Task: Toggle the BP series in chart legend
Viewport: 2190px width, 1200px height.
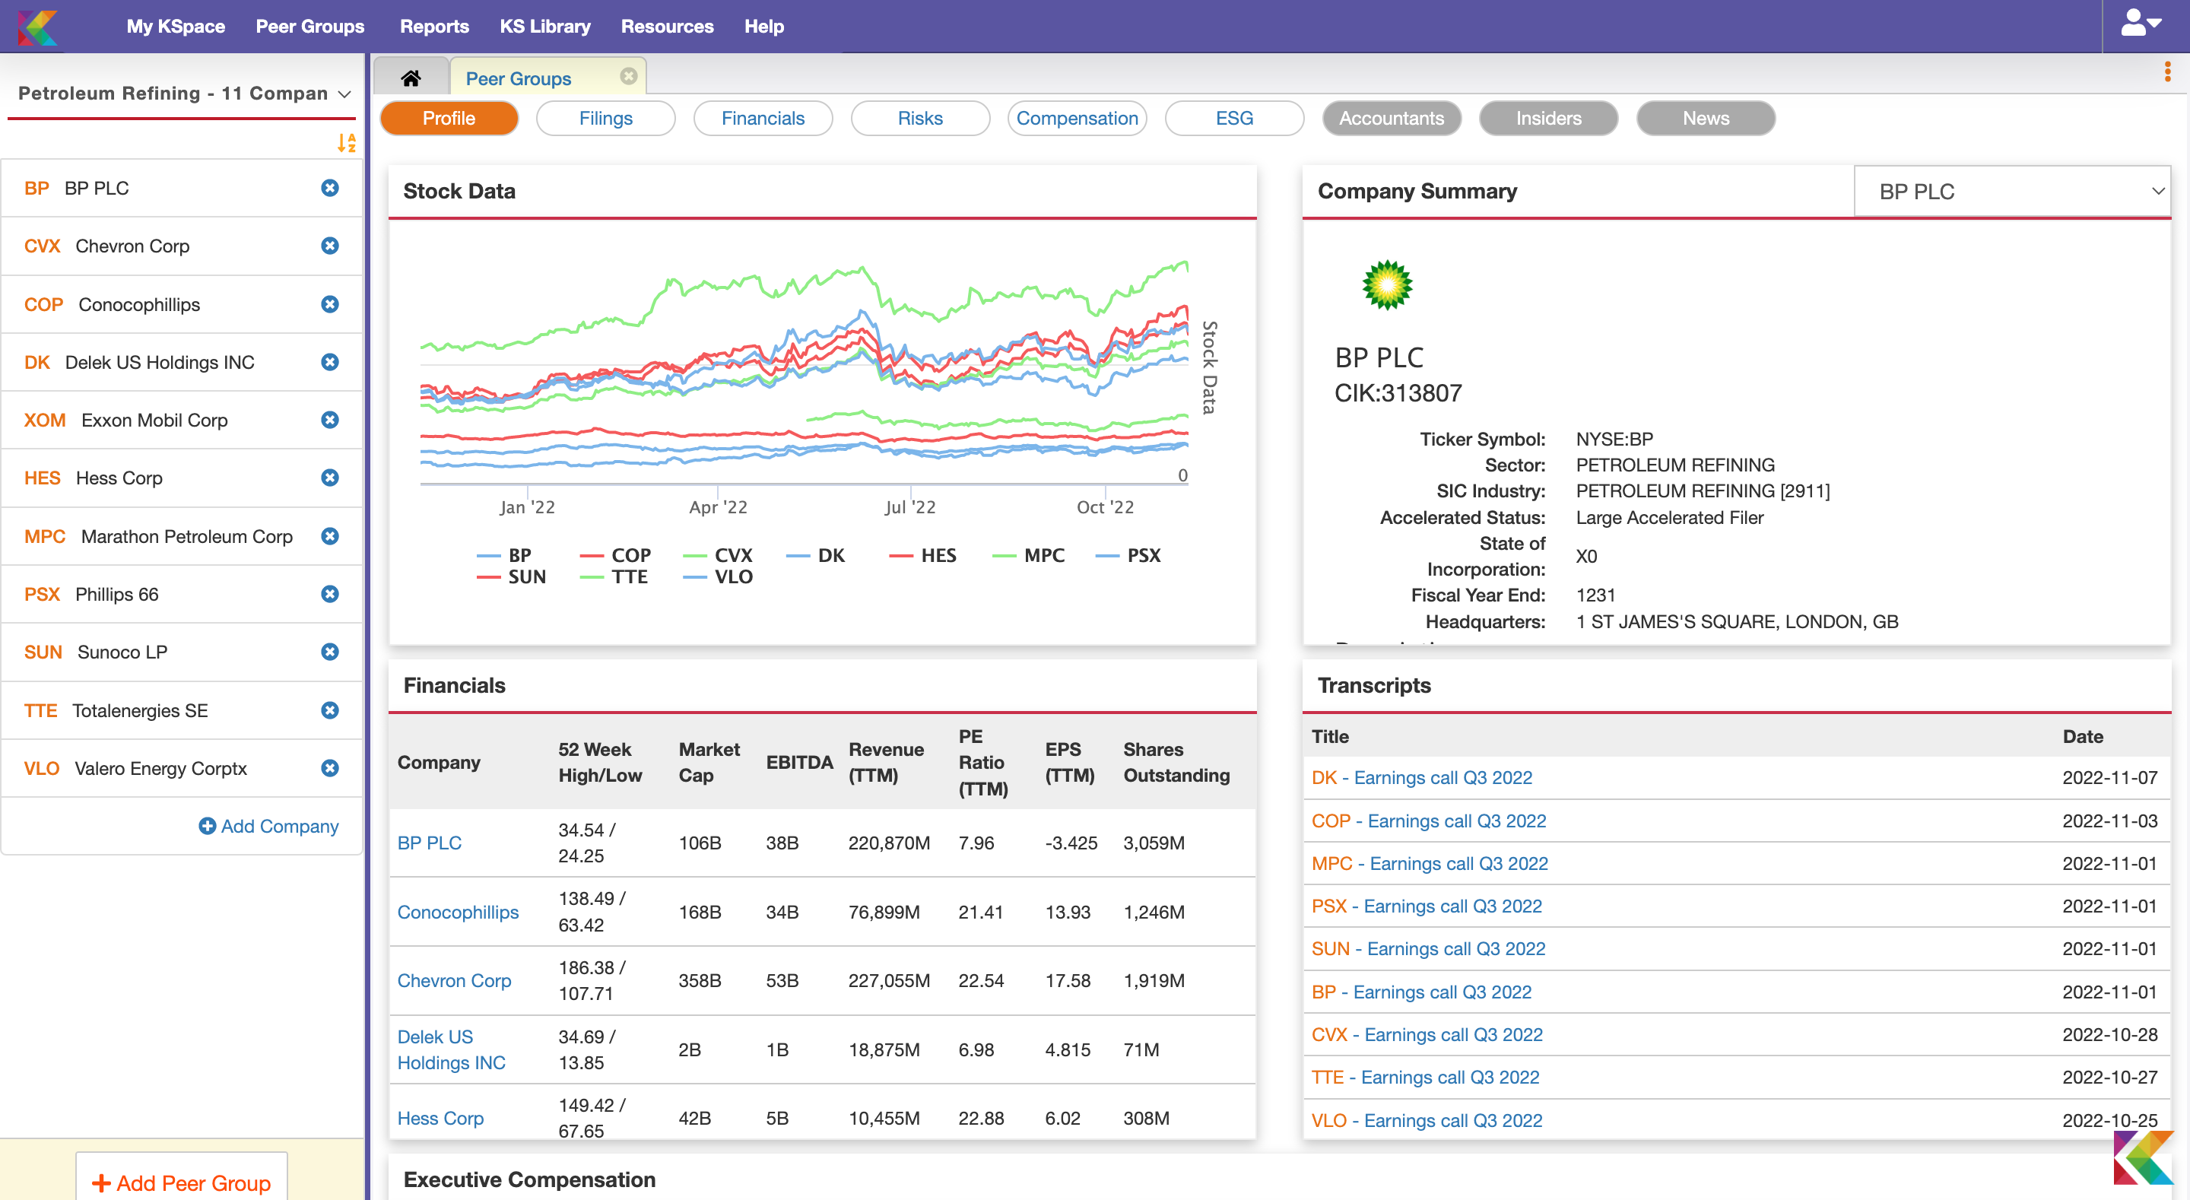Action: pos(505,555)
